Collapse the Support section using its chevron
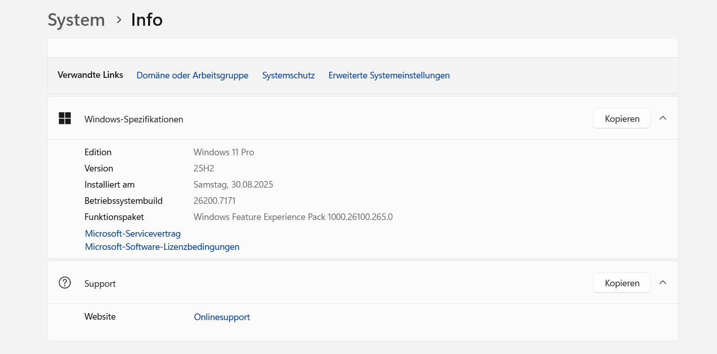Viewport: 717px width, 354px height. 663,283
